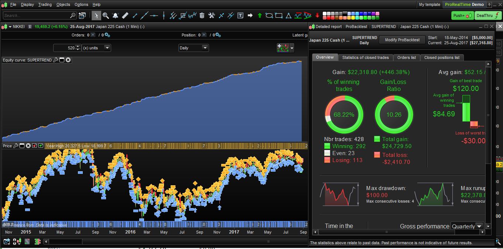Toggle the Push+ button
The image size is (503, 249).
tap(462, 15)
